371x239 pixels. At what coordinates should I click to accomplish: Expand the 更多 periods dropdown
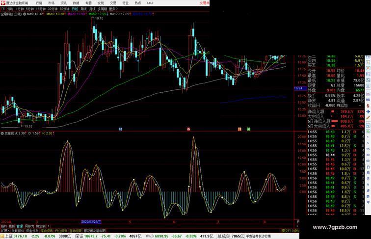[113, 9]
